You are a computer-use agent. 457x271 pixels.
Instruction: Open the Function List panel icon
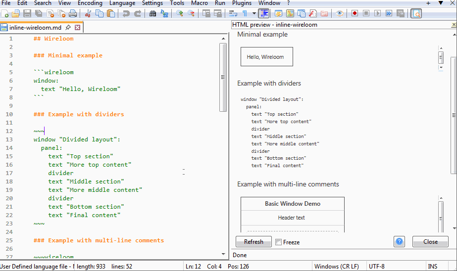click(313, 13)
